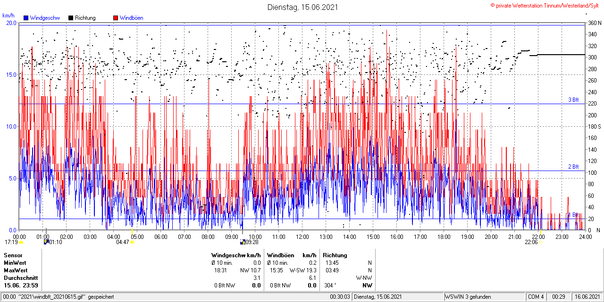Screen dimensions: 604x302
Task: Click the 360 N direction axis label
Action: click(x=594, y=23)
